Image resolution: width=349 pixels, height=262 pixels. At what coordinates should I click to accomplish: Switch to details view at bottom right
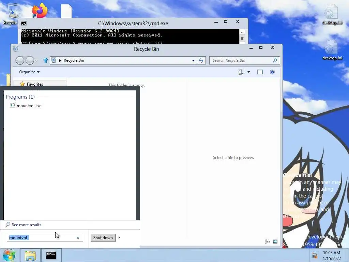coord(267,241)
